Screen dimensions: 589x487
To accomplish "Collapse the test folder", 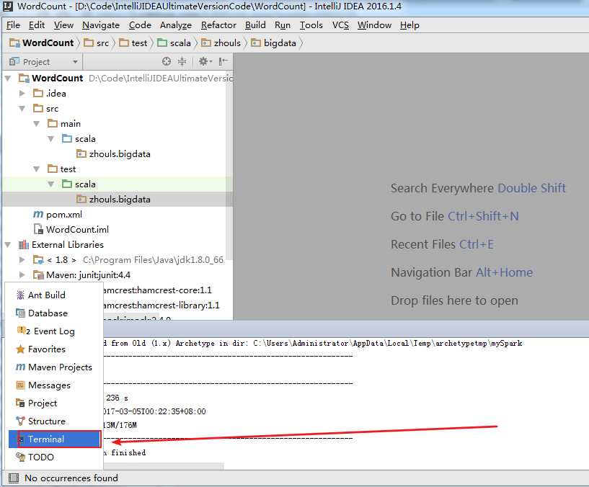I will [37, 169].
